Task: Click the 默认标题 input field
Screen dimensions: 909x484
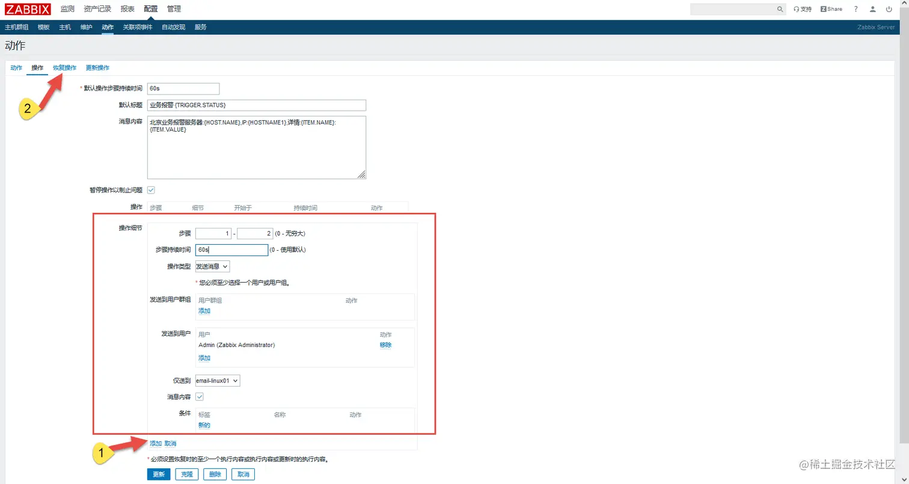Action: (257, 105)
